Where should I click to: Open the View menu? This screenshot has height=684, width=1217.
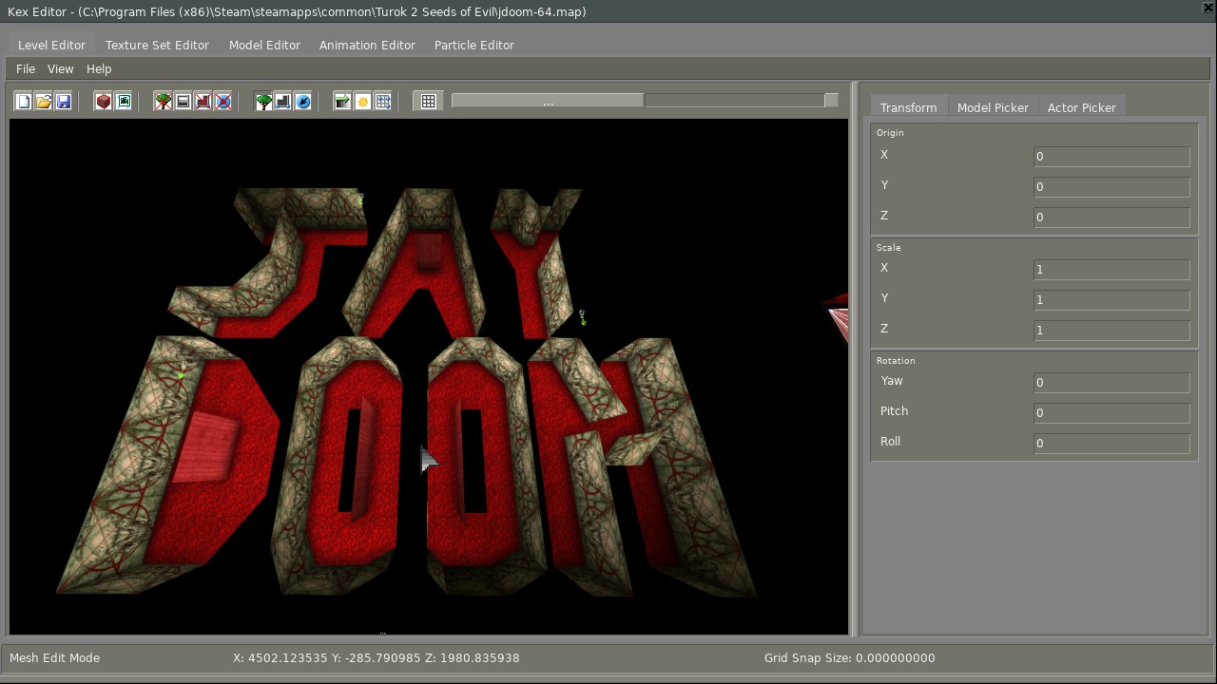60,69
